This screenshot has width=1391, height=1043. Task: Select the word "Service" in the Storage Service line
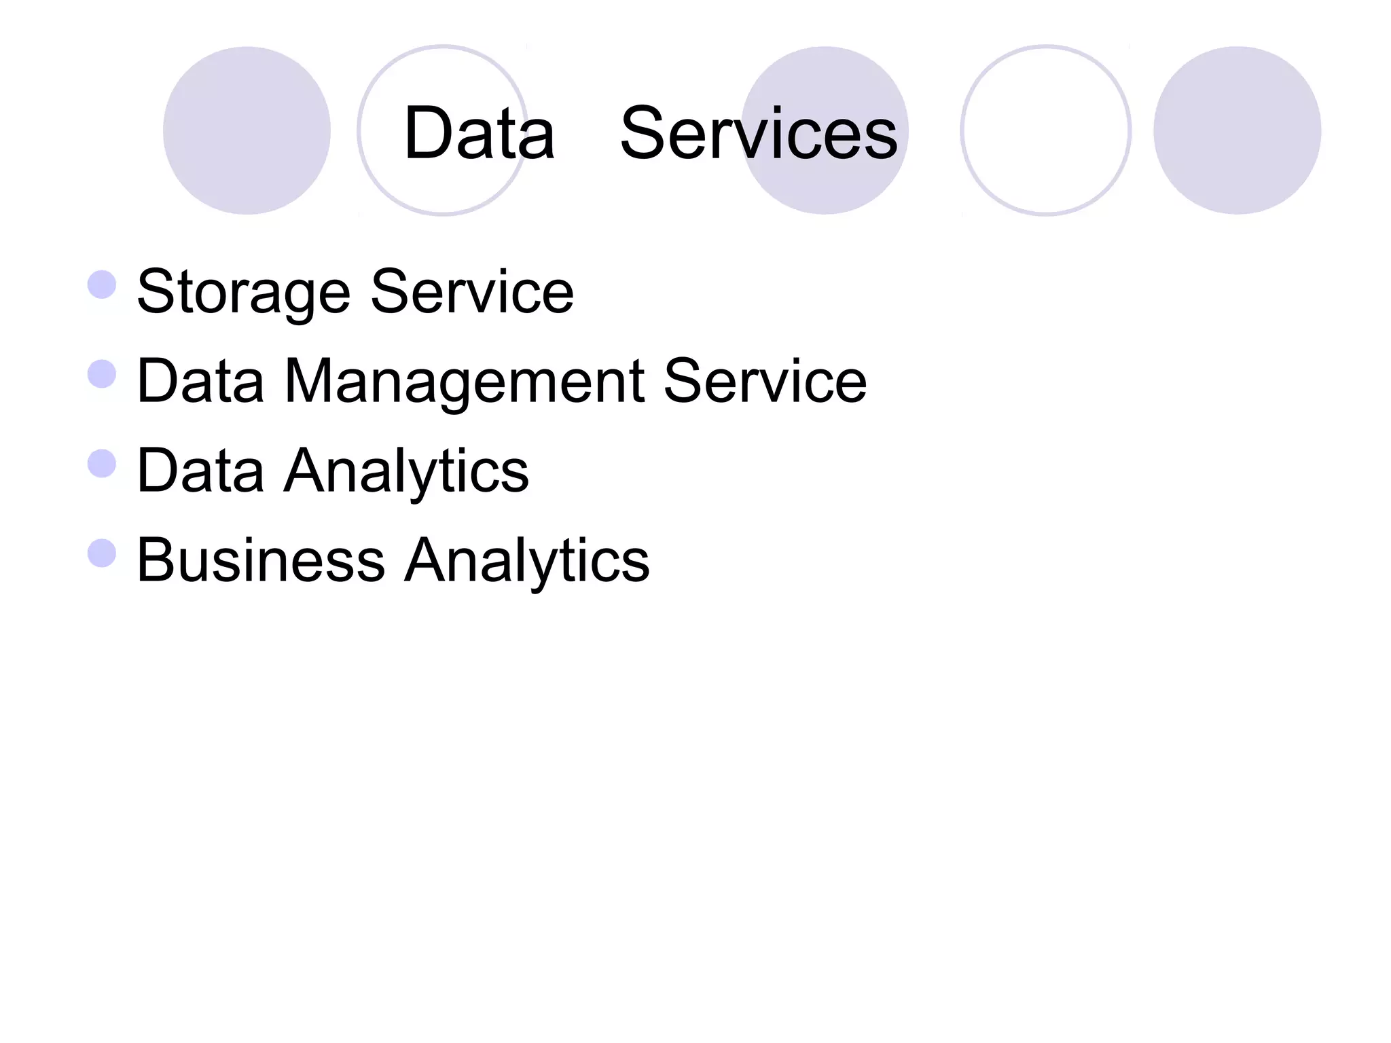472,292
